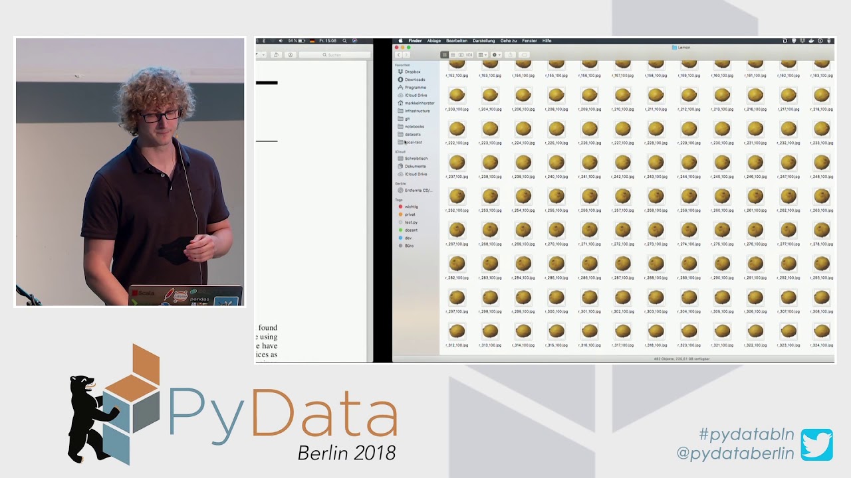Open the local-test folder in sidebar
The image size is (851, 478).
pos(414,142)
